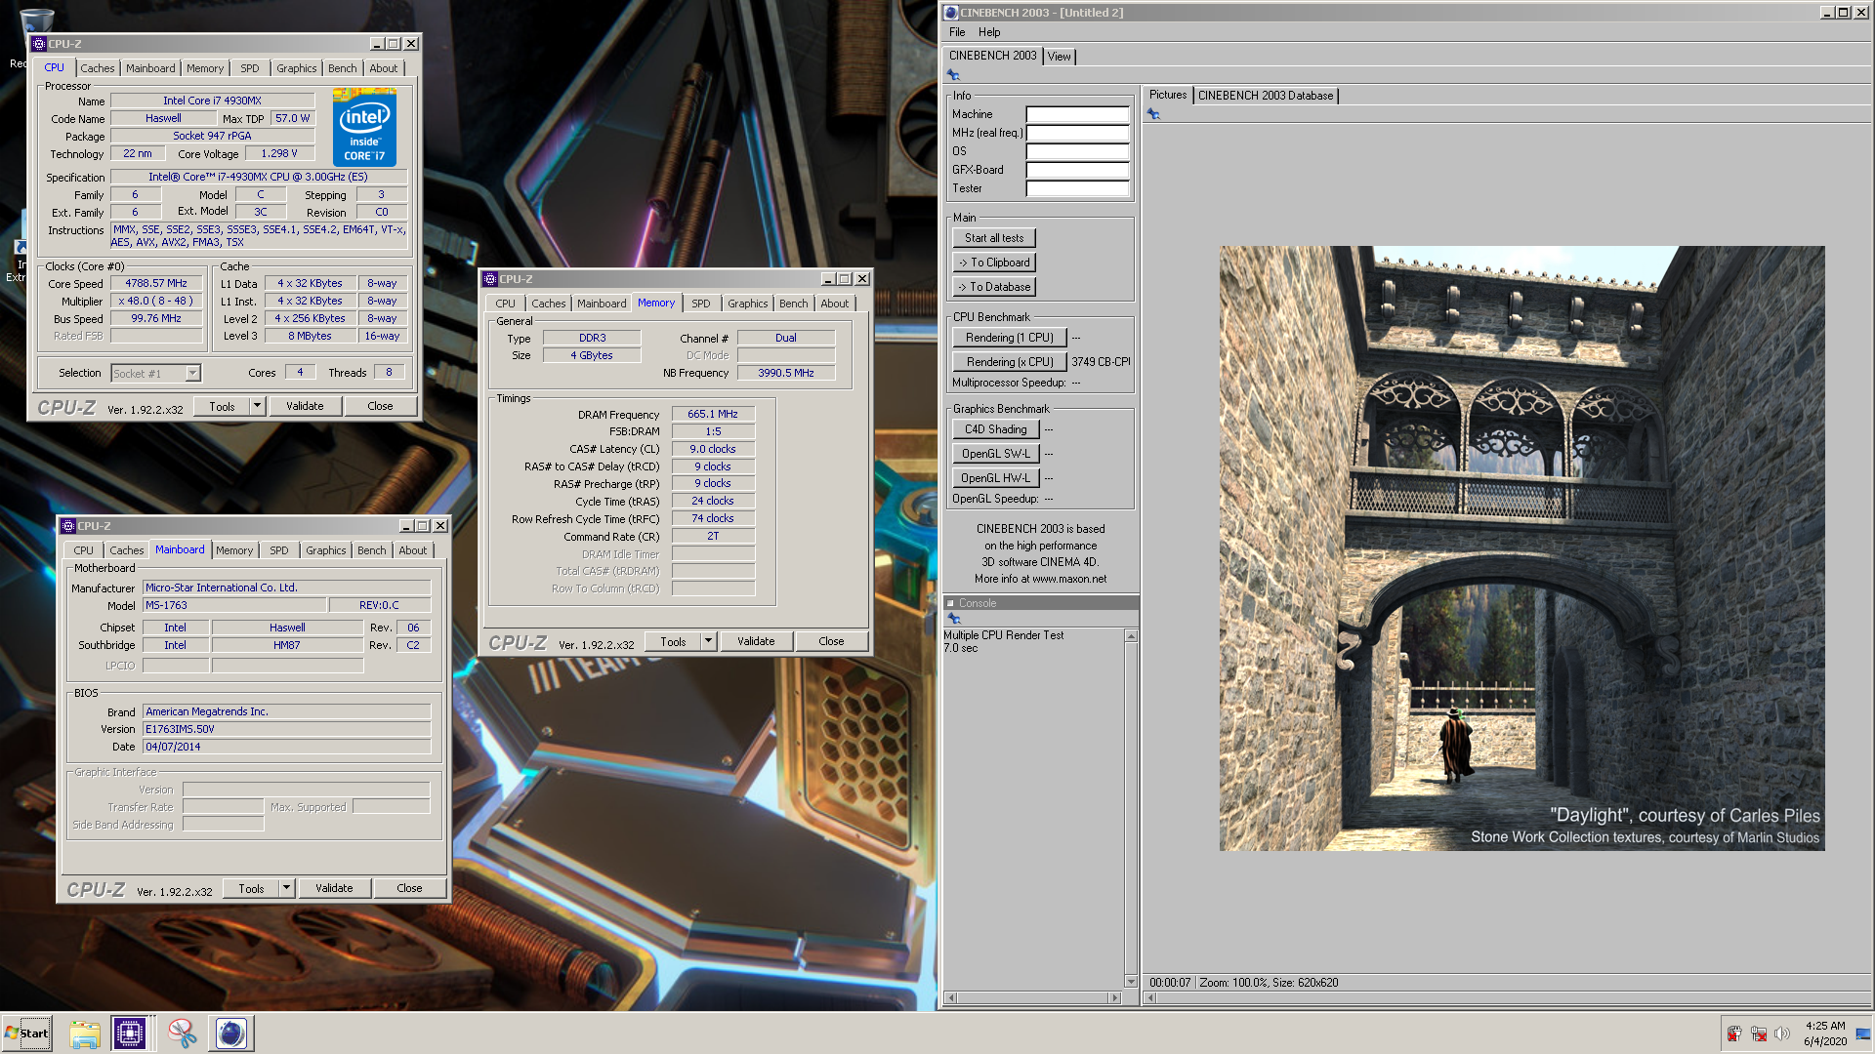Run the OpenGL SW-L benchmark
The width and height of the screenshot is (1875, 1054).
996,454
